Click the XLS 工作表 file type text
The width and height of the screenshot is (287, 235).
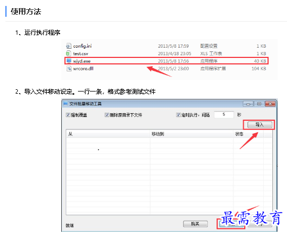211,54
